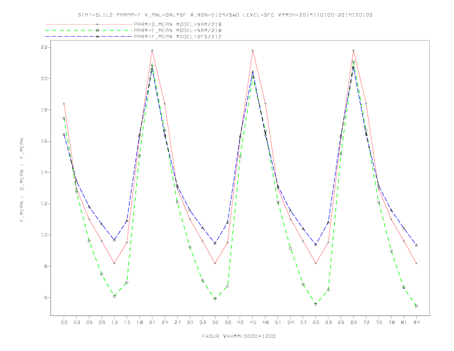The image size is (454, 351).
Task: Click x-axis tick label 00
Action: tap(64, 322)
